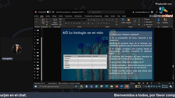Switch to the Dibujar tab
Viewport: 175px width, 98px height.
[54, 16]
